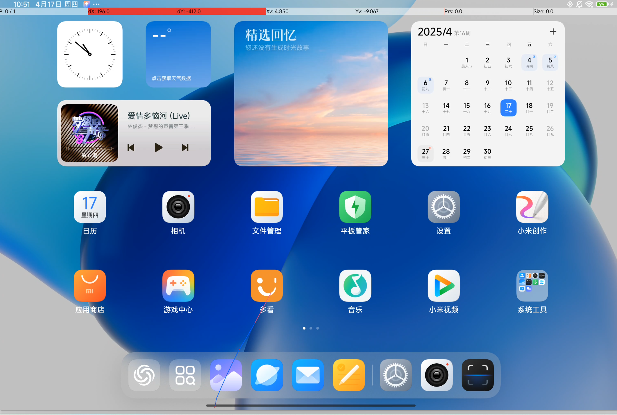
Task: Play 爱情多恼河 in music widget
Action: pos(158,148)
